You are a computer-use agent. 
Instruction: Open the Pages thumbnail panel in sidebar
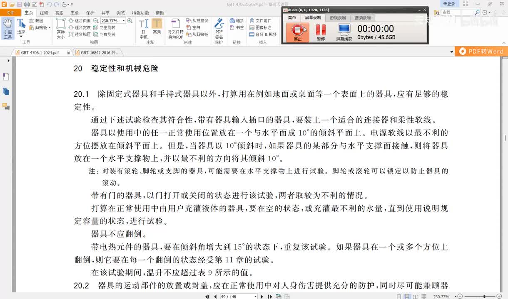(6, 92)
